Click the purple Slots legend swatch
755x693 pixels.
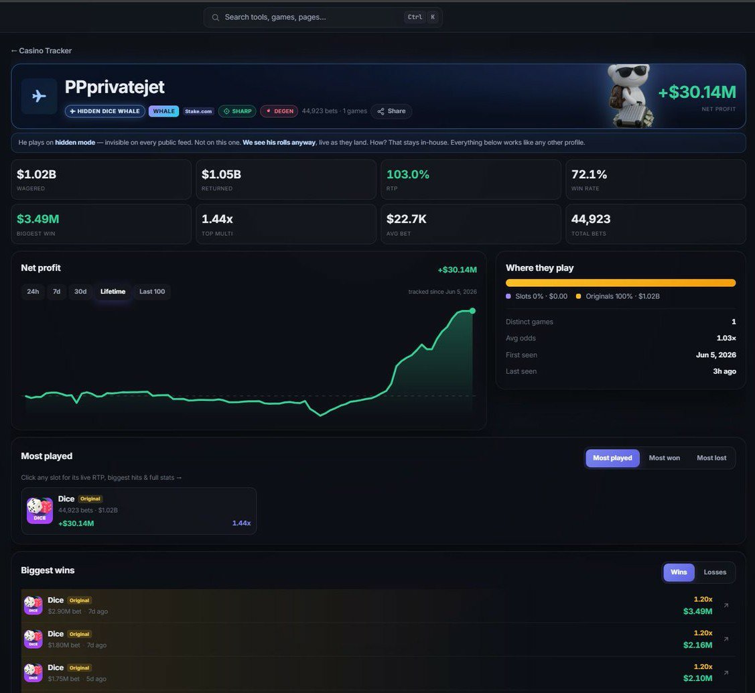[508, 296]
